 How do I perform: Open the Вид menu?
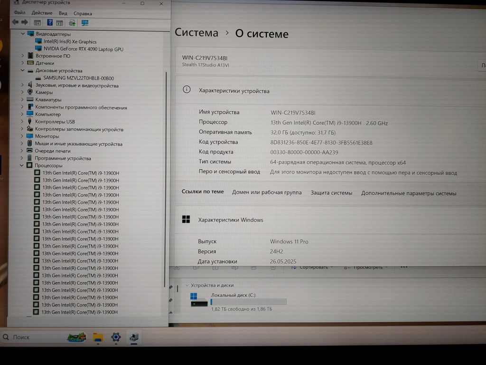click(63, 13)
